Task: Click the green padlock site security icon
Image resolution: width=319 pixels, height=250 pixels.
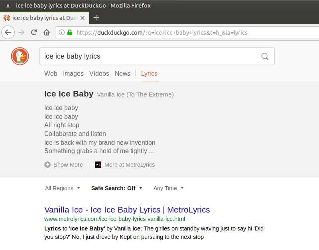Action: tap(70, 32)
